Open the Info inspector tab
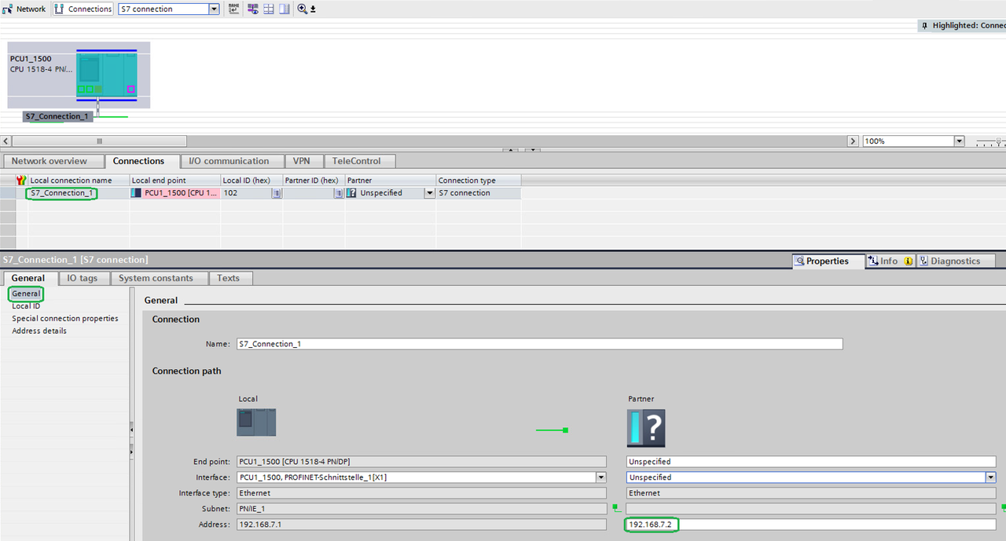1006x541 pixels. (890, 261)
